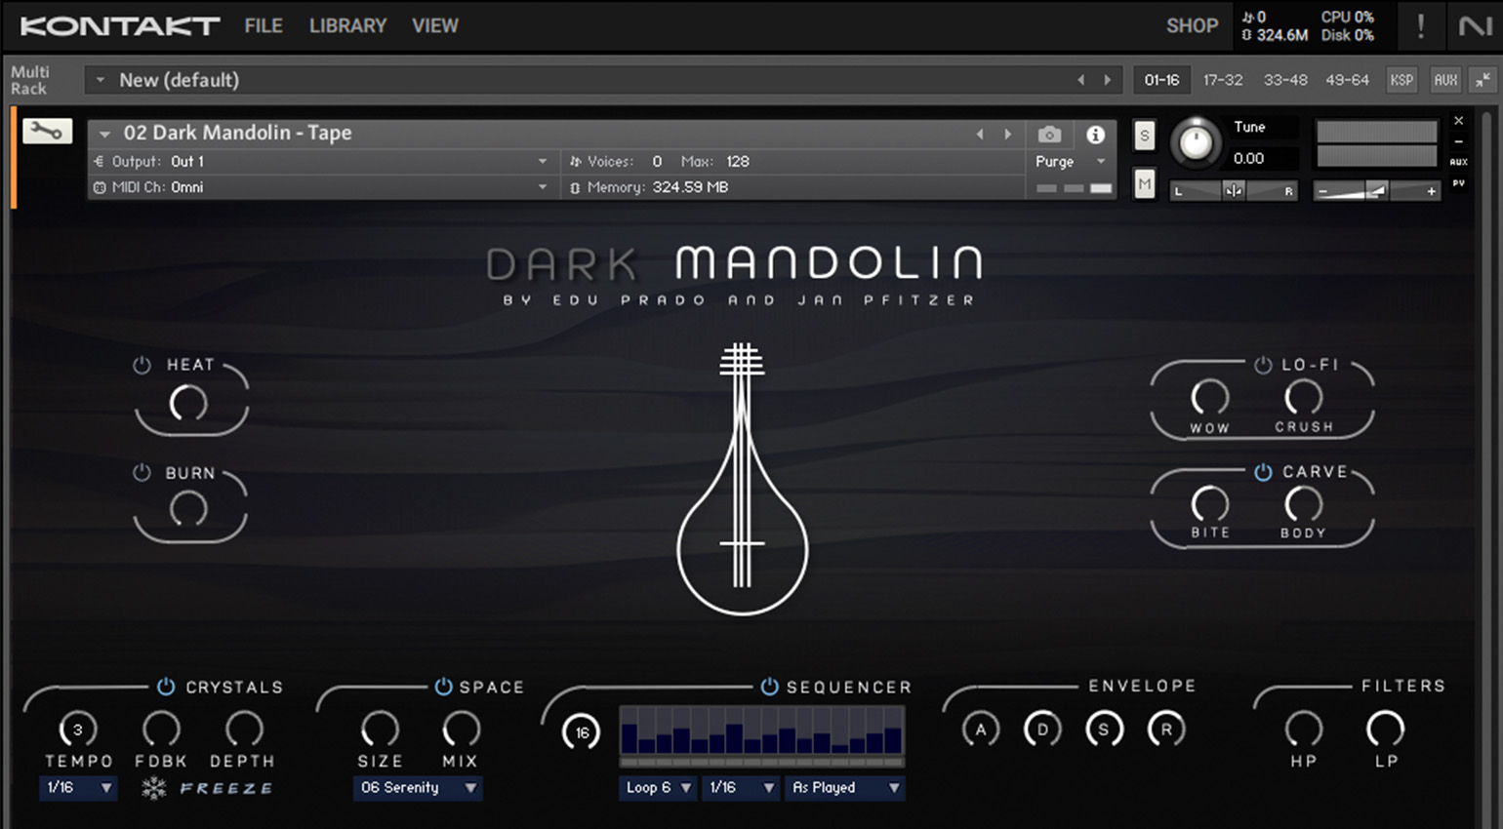The image size is (1503, 829).
Task: Open the sequencer 1/16 rate dropdown
Action: 741,788
